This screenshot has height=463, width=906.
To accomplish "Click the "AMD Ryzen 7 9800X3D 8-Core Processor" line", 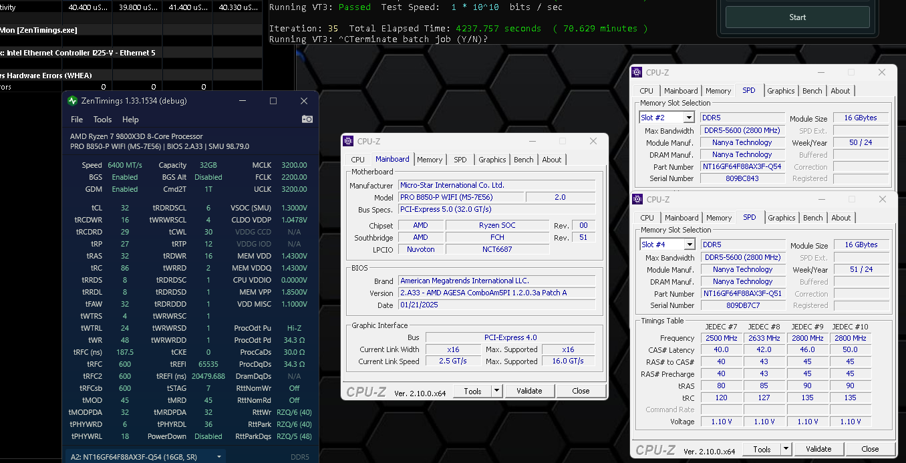I will 136,137.
